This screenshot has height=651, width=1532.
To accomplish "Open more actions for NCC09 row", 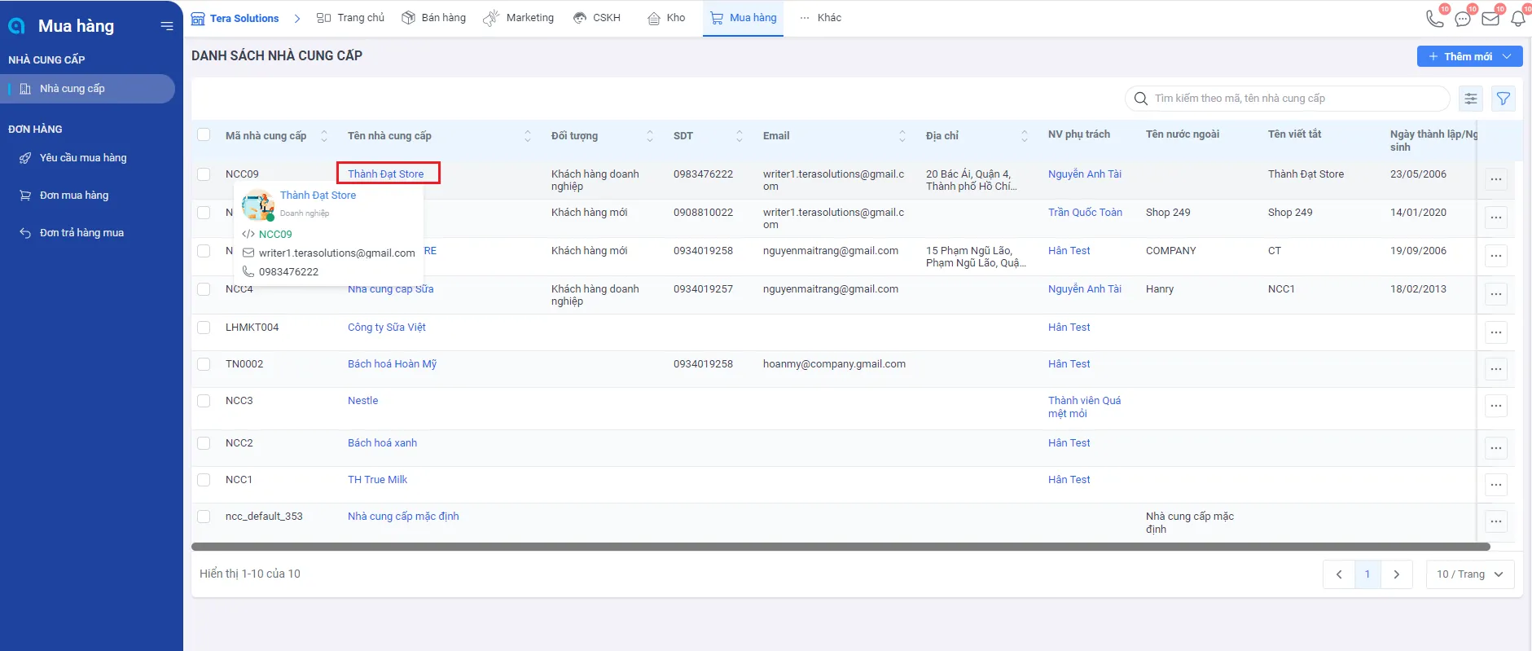I will [x=1496, y=179].
